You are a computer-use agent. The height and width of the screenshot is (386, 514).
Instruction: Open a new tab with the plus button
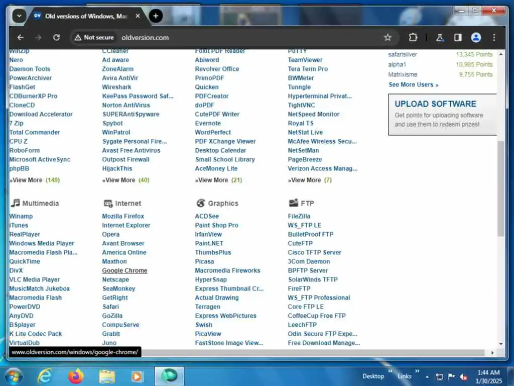(156, 16)
